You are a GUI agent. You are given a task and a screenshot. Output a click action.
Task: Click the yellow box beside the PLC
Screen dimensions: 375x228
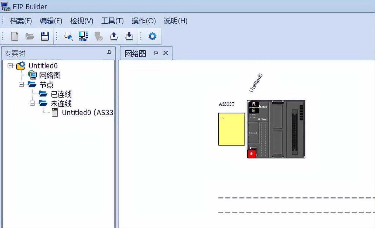[x=231, y=129]
